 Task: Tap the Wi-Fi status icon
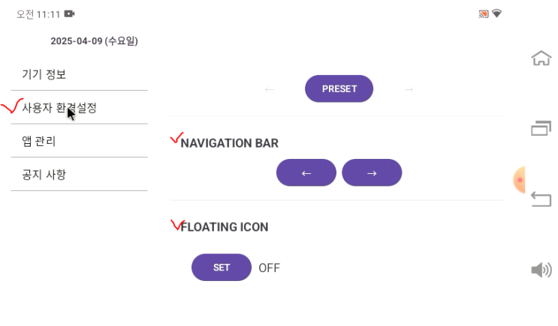[496, 13]
